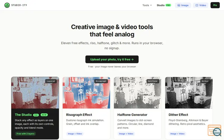Click the Studio-ity green logo icon

click(7, 5)
